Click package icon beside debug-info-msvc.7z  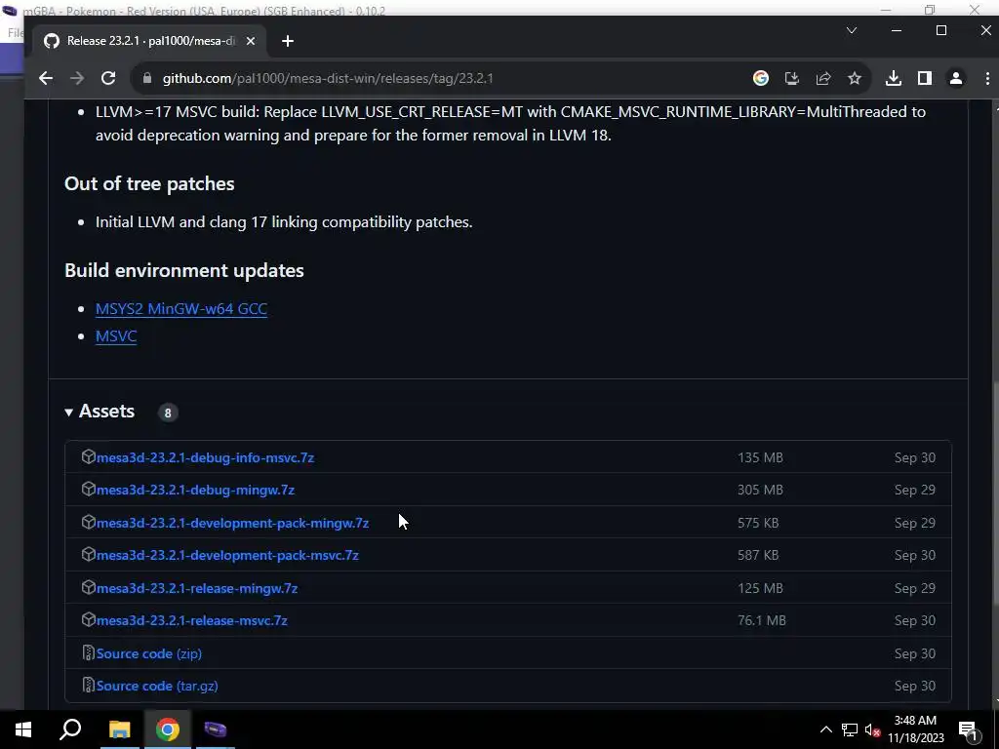pyautogui.click(x=89, y=456)
